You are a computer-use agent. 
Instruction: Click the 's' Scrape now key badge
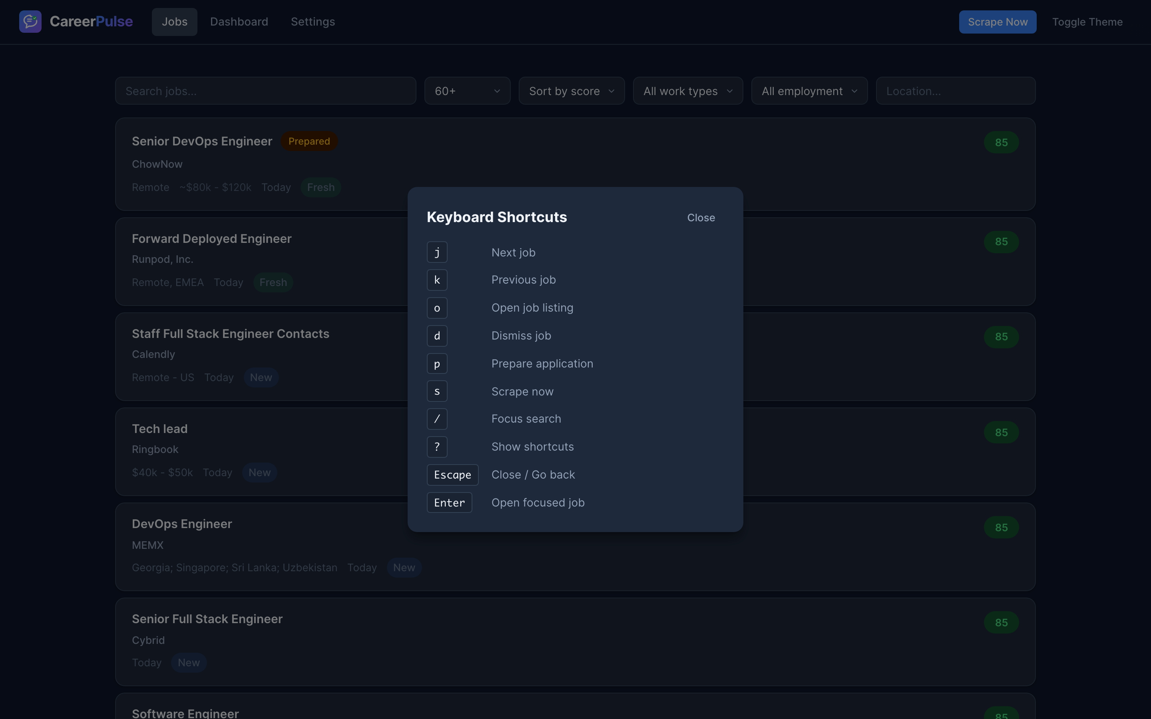(x=436, y=391)
